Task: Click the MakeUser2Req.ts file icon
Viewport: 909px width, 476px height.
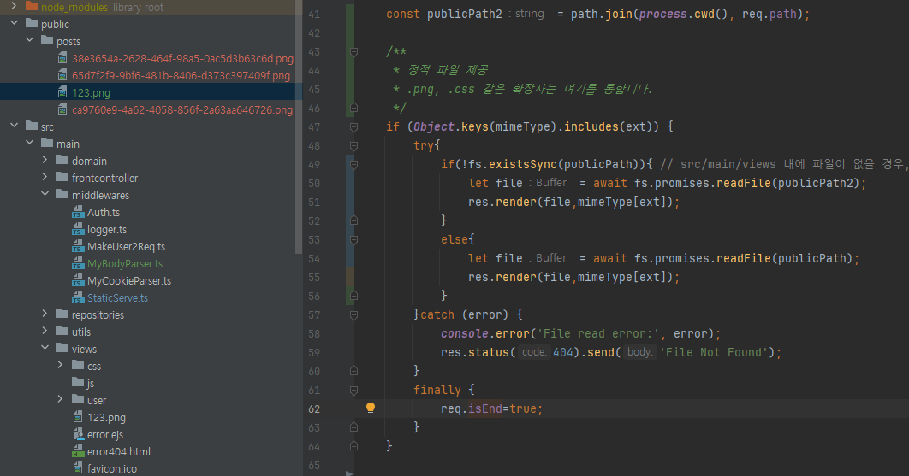Action: pyautogui.click(x=78, y=247)
